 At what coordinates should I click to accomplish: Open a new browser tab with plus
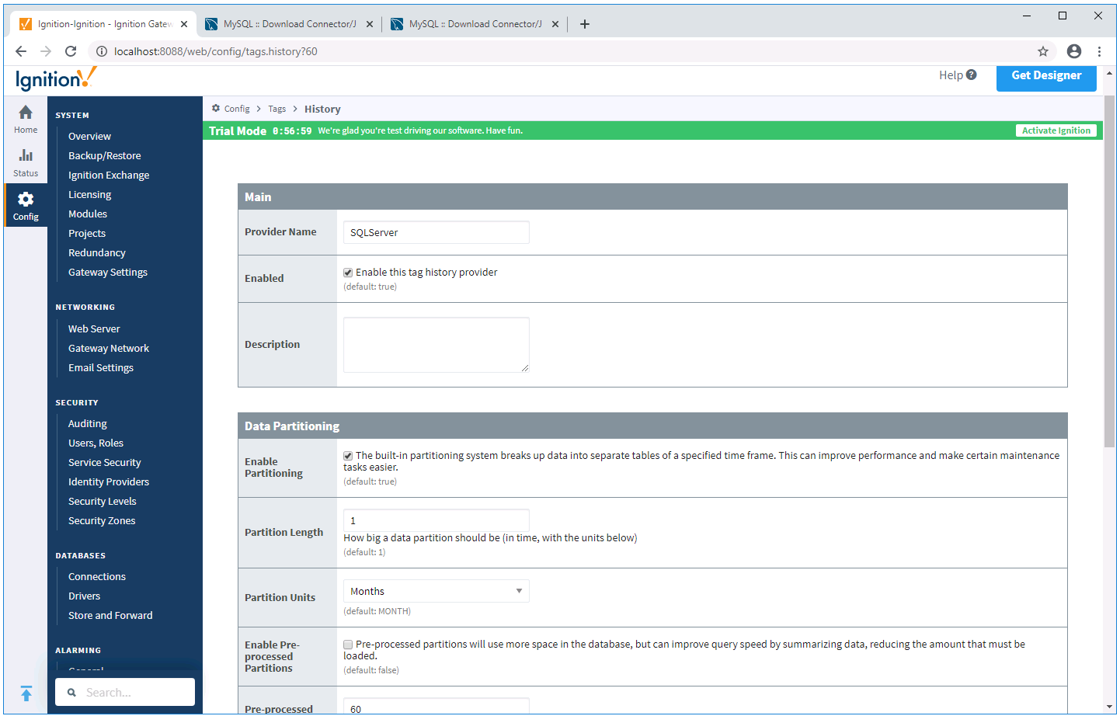click(x=585, y=24)
